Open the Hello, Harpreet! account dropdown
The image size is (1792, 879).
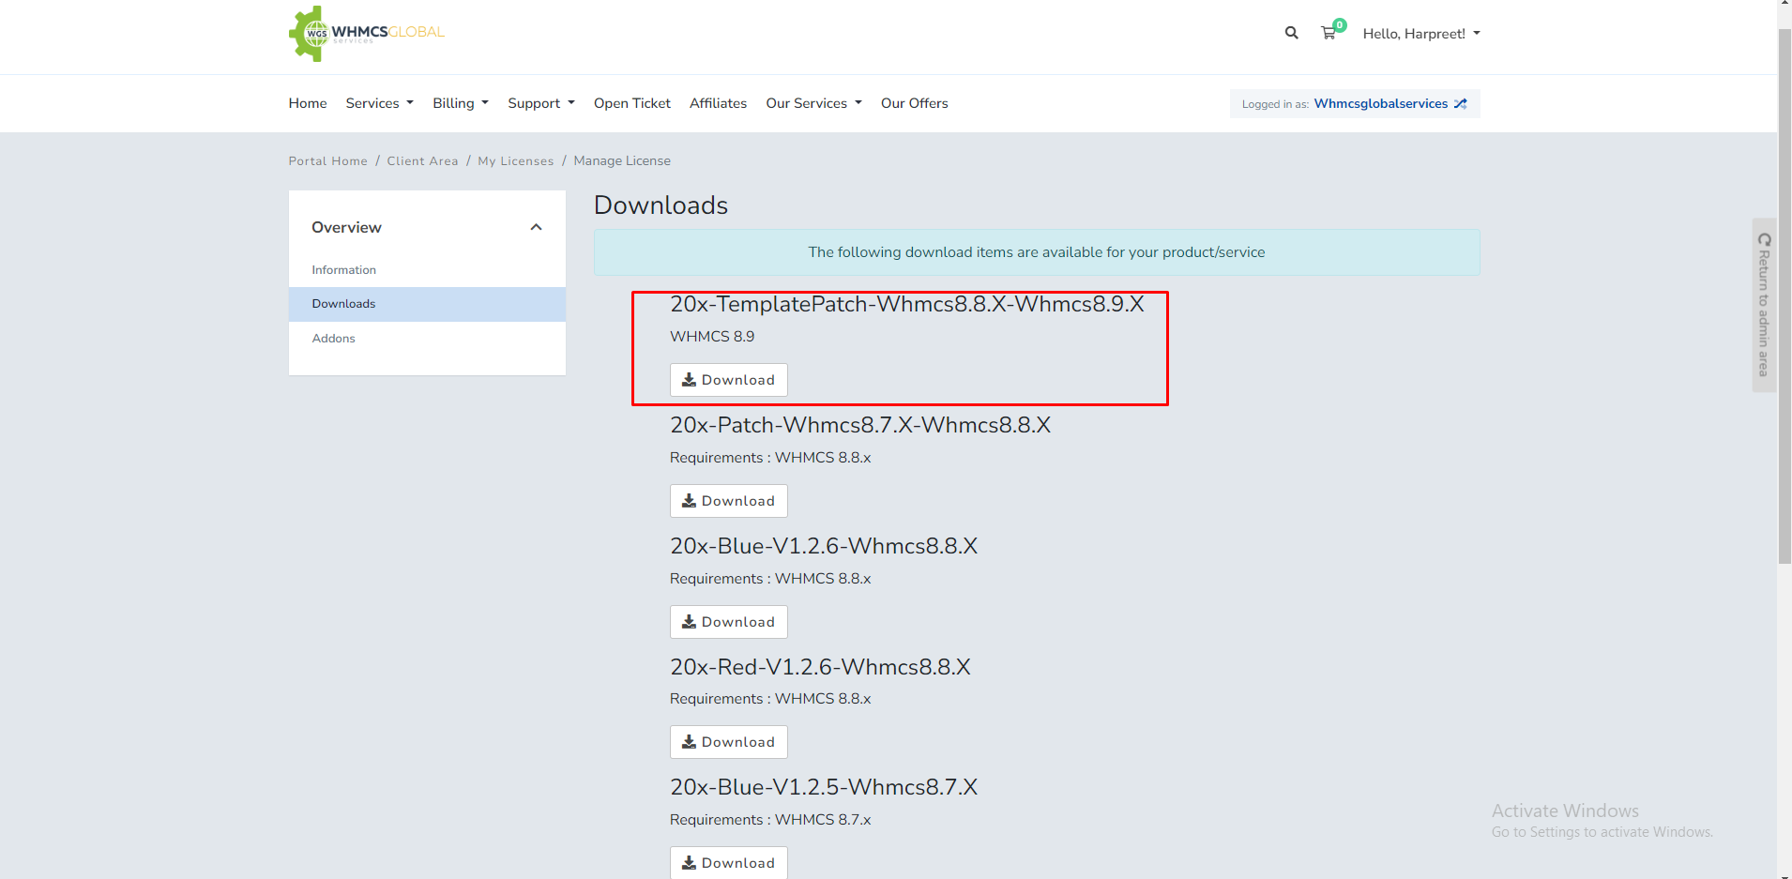point(1420,34)
